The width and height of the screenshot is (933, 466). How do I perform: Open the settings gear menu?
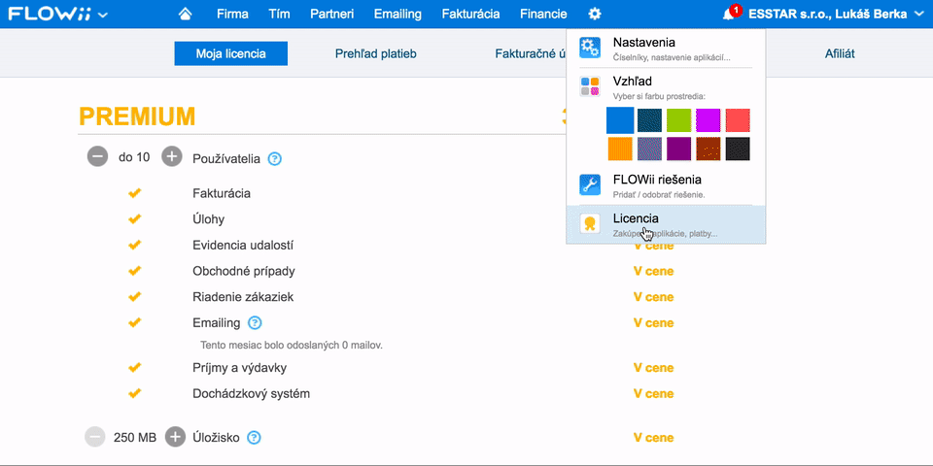(x=595, y=15)
